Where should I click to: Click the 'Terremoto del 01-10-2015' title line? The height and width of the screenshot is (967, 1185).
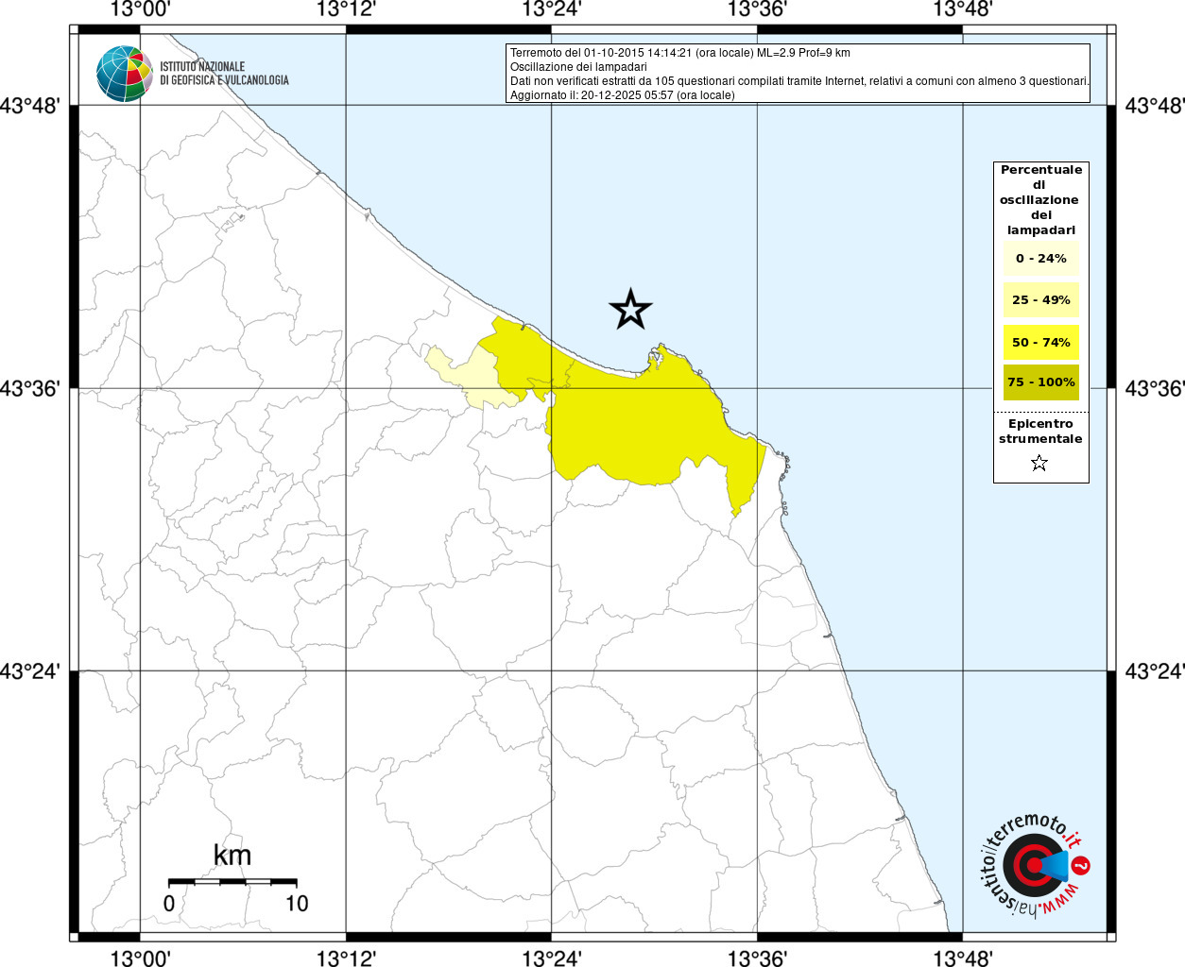(x=679, y=53)
